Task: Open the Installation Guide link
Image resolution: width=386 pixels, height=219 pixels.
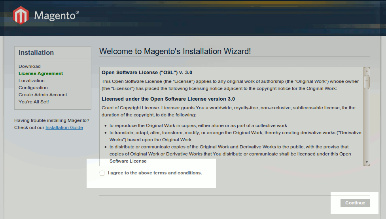Action: 64,127
